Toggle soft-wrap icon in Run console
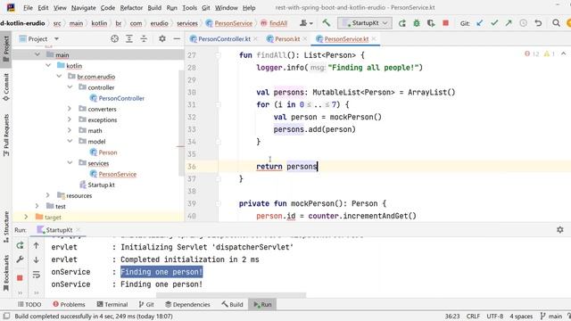This screenshot has height=321, width=571. tap(36, 275)
